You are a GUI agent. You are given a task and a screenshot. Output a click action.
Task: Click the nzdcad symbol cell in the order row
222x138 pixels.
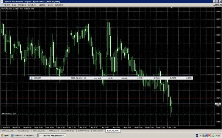[124, 78]
